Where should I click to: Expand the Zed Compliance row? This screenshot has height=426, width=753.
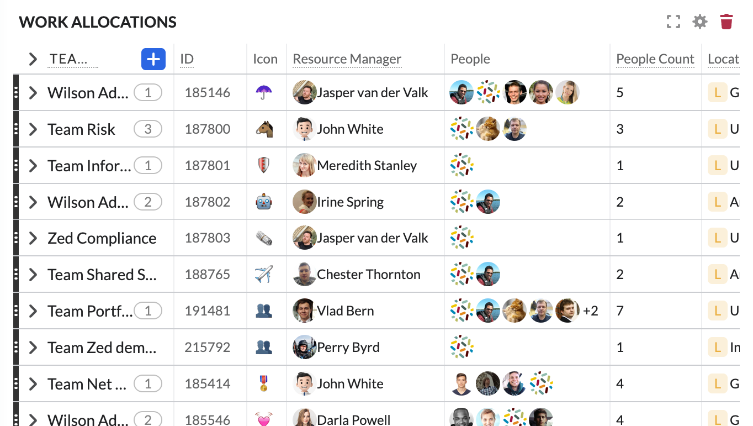coord(33,238)
